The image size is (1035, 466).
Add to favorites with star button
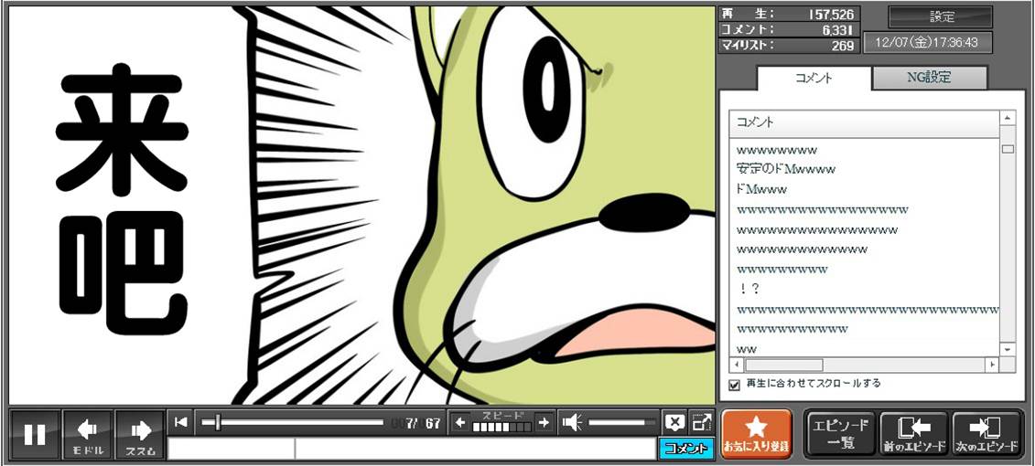click(756, 434)
